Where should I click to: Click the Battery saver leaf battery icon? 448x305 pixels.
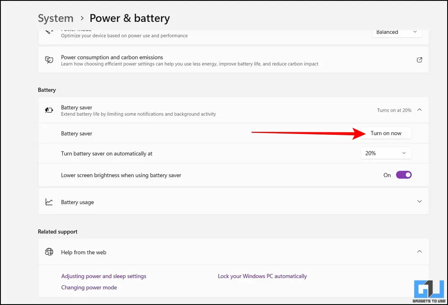click(49, 110)
